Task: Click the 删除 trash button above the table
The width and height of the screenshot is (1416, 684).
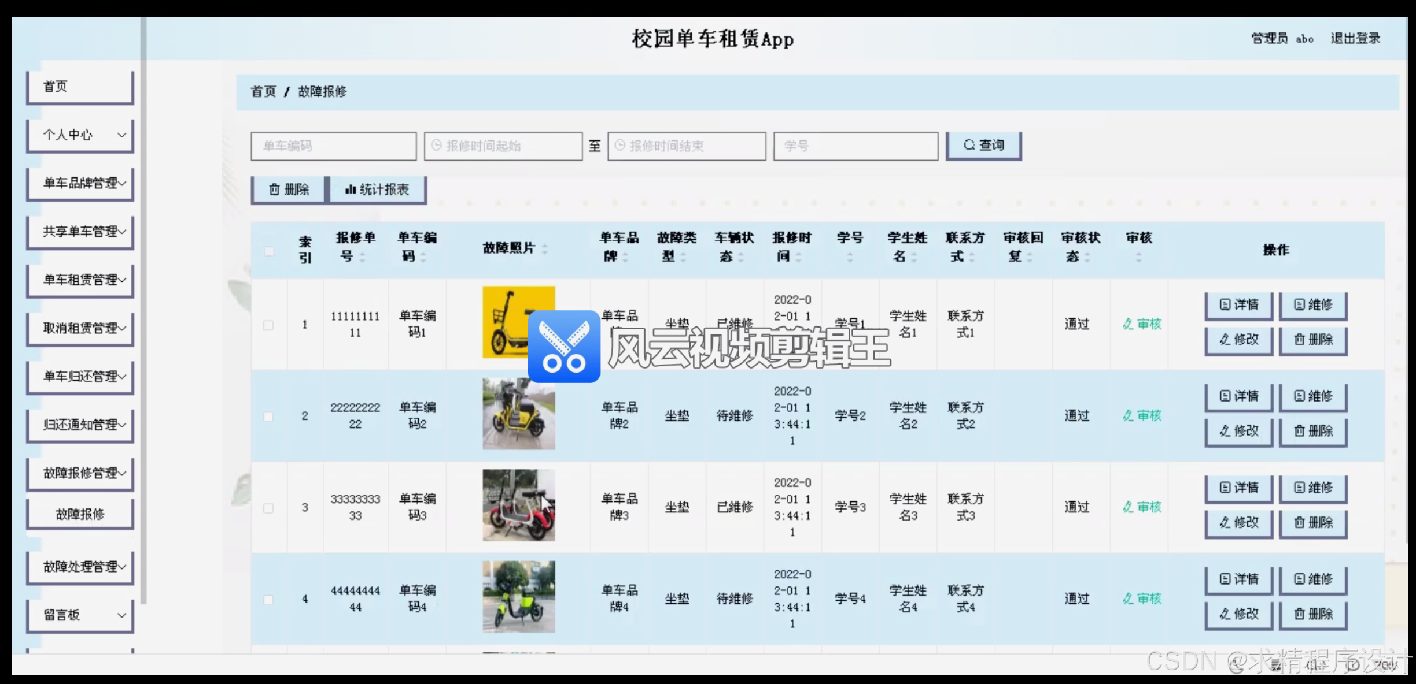Action: coord(289,189)
